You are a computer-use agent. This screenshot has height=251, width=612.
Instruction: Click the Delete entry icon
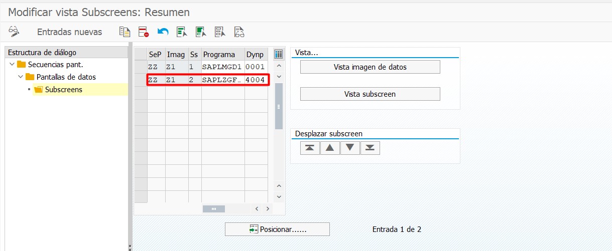point(144,32)
